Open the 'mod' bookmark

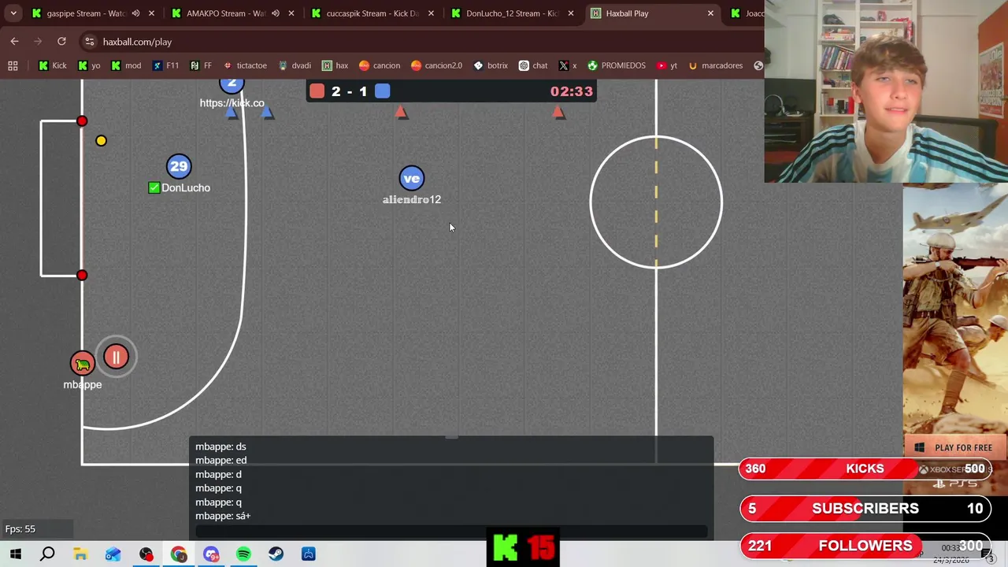pos(125,65)
